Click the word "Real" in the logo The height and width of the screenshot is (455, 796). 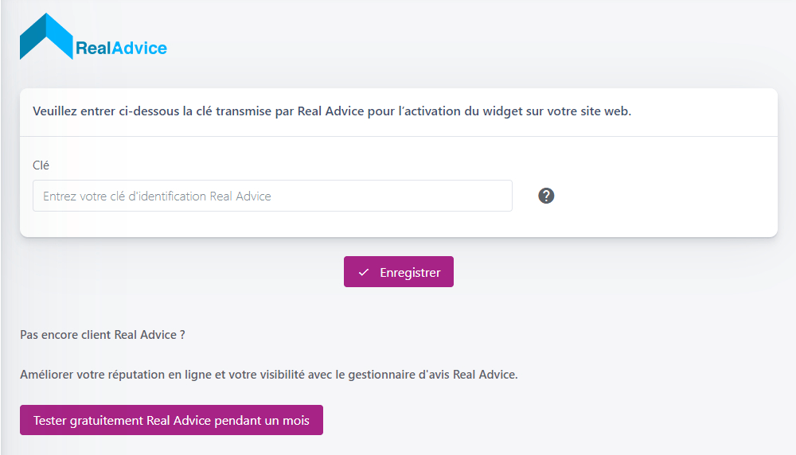[93, 49]
